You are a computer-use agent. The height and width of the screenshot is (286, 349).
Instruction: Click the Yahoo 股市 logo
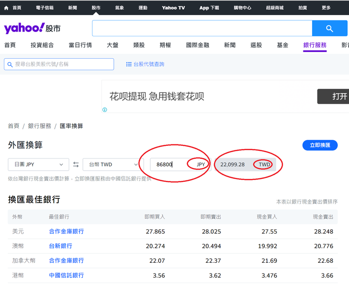[x=32, y=29]
